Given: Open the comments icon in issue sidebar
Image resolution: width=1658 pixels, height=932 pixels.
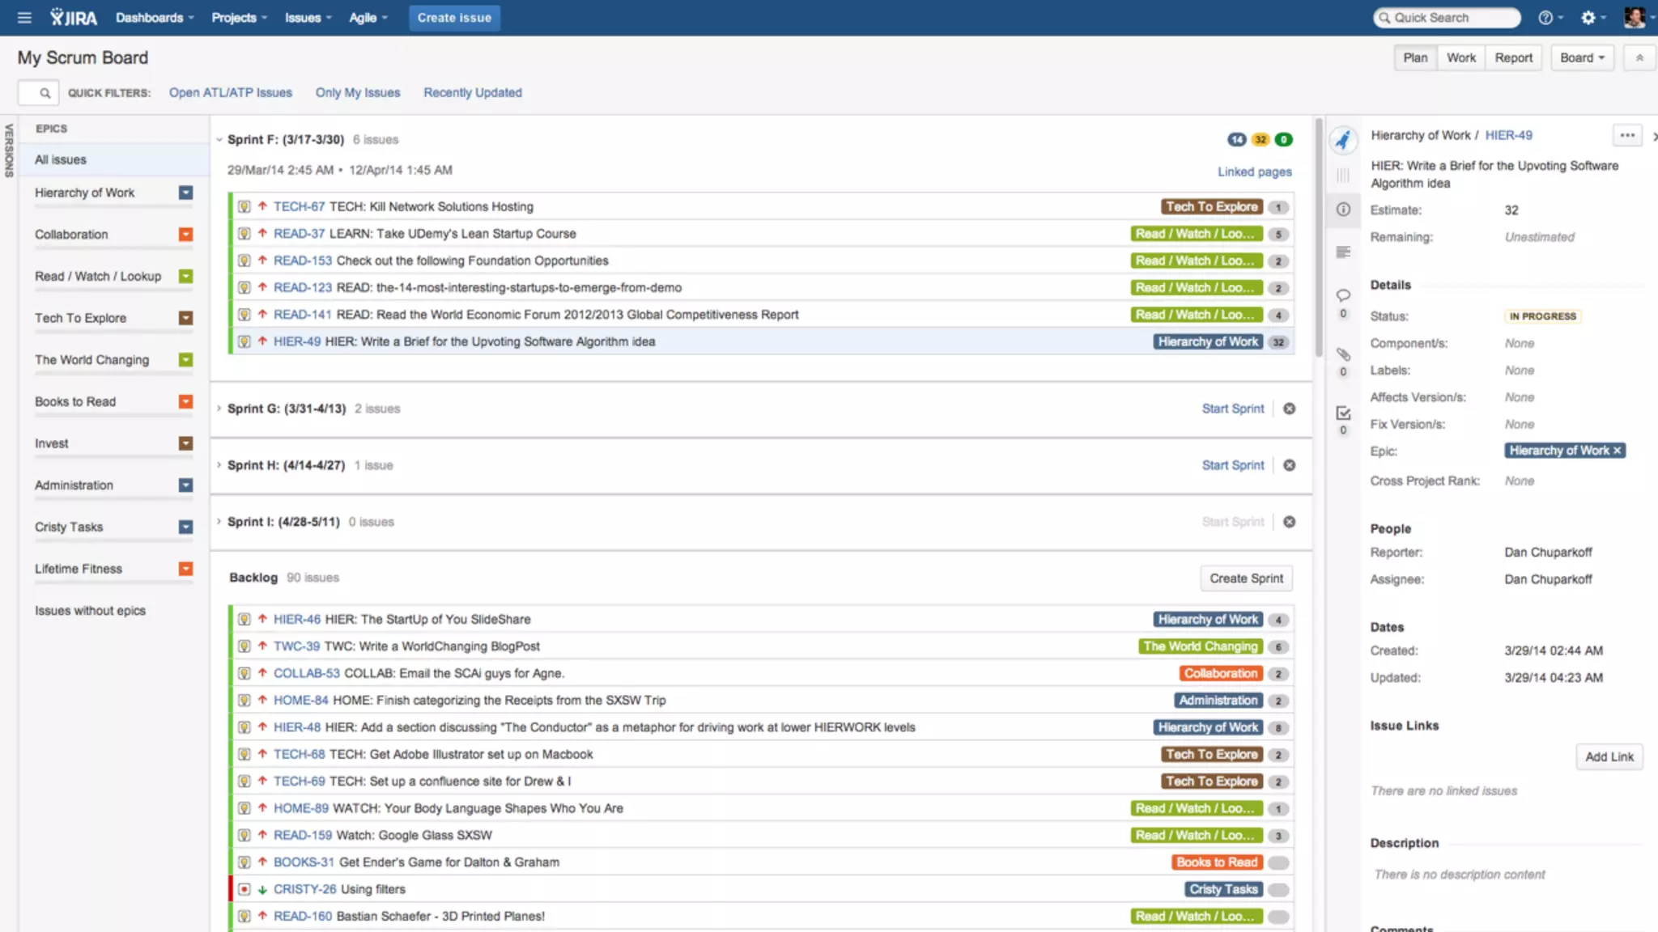Looking at the screenshot, I should 1343,295.
